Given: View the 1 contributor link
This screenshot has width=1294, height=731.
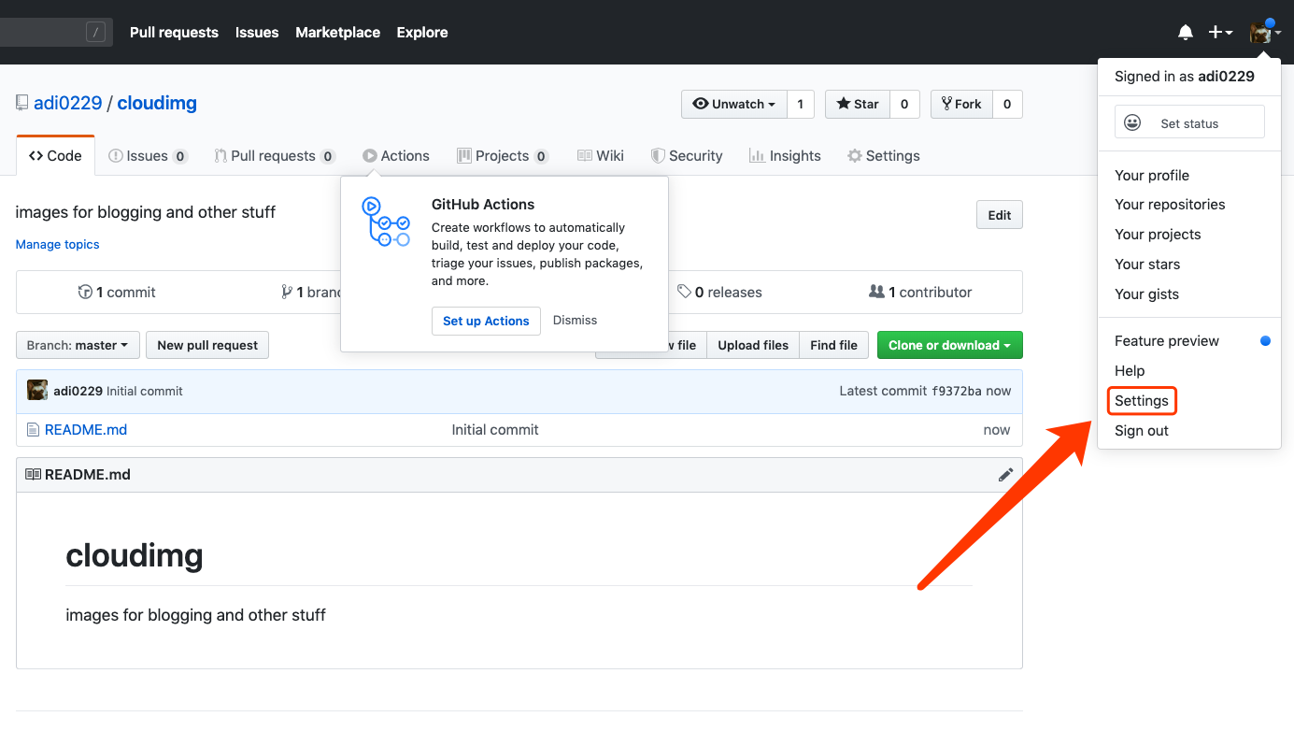Looking at the screenshot, I should pos(920,293).
